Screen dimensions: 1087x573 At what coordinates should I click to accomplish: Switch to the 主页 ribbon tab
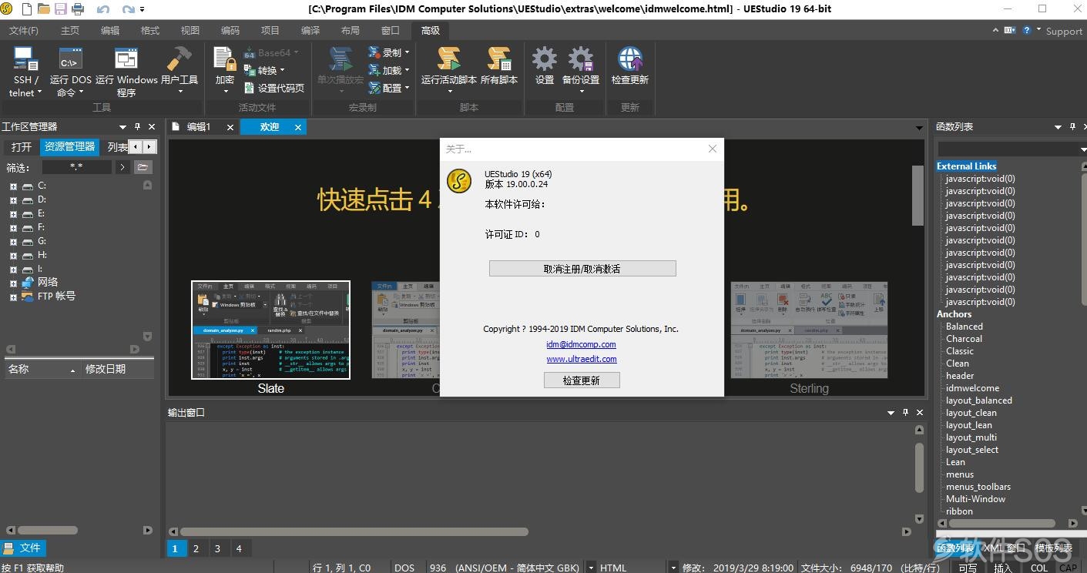(70, 30)
